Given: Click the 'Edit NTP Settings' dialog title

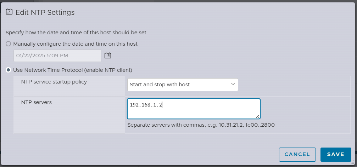Looking at the screenshot, I should [x=45, y=12].
